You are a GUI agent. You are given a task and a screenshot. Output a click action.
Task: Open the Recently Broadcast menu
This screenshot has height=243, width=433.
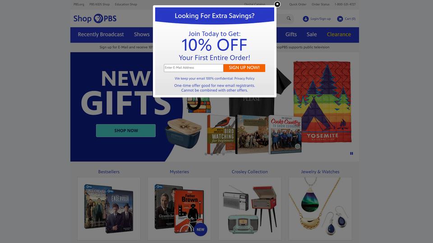point(101,35)
